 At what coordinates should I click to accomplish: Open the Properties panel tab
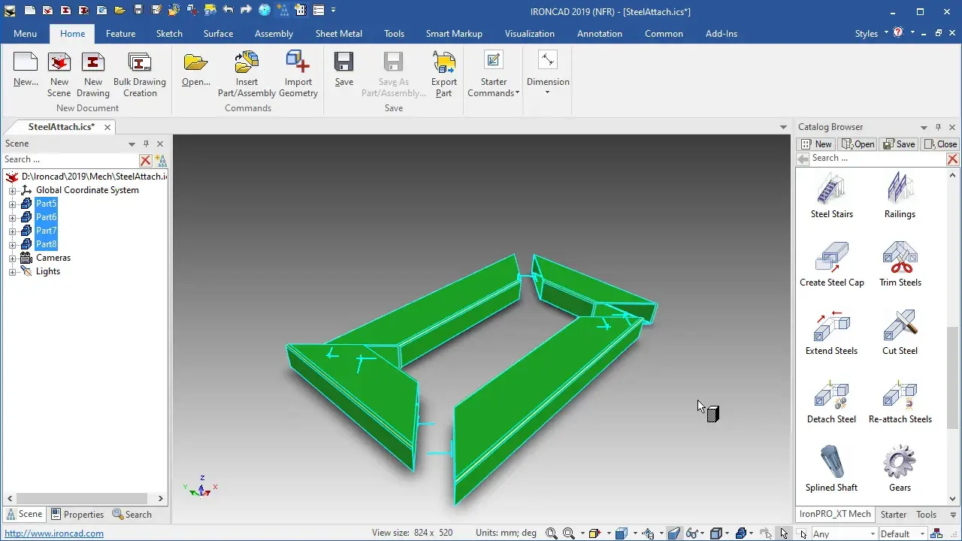click(x=77, y=515)
